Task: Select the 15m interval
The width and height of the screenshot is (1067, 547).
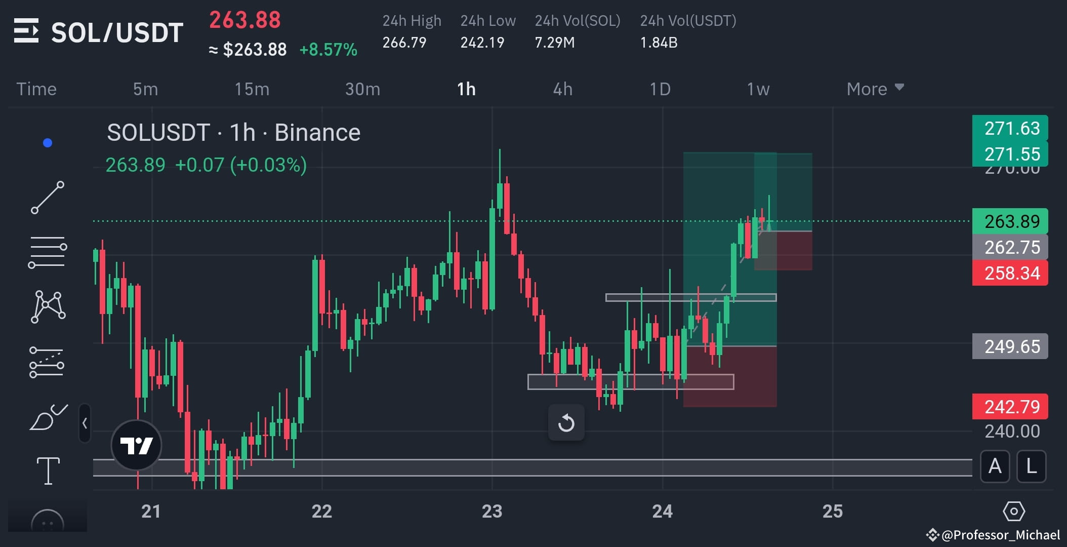Action: click(x=252, y=89)
